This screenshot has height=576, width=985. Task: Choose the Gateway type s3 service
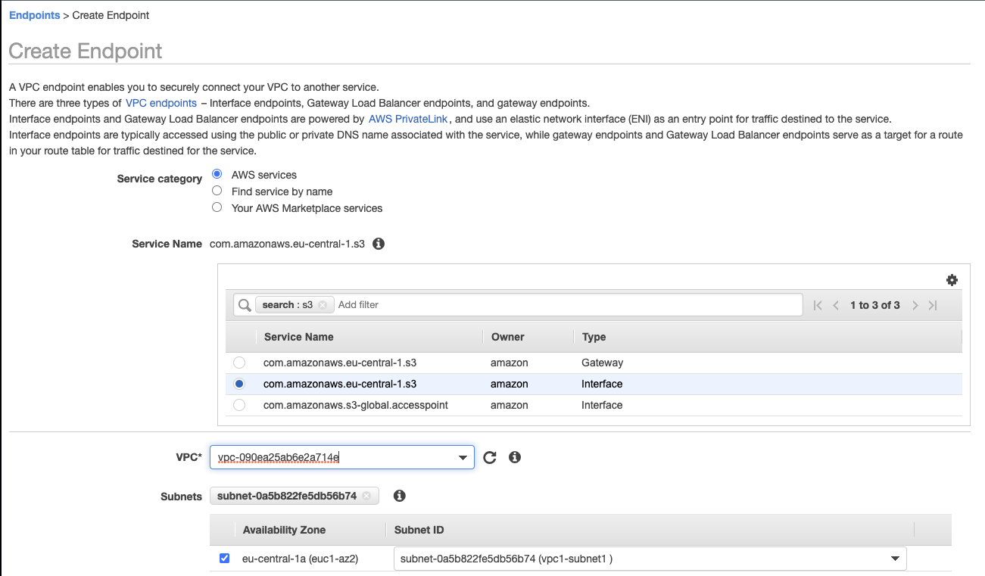click(x=239, y=363)
